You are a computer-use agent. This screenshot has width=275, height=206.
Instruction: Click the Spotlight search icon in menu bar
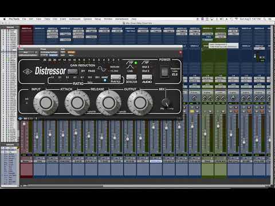tap(265, 19)
